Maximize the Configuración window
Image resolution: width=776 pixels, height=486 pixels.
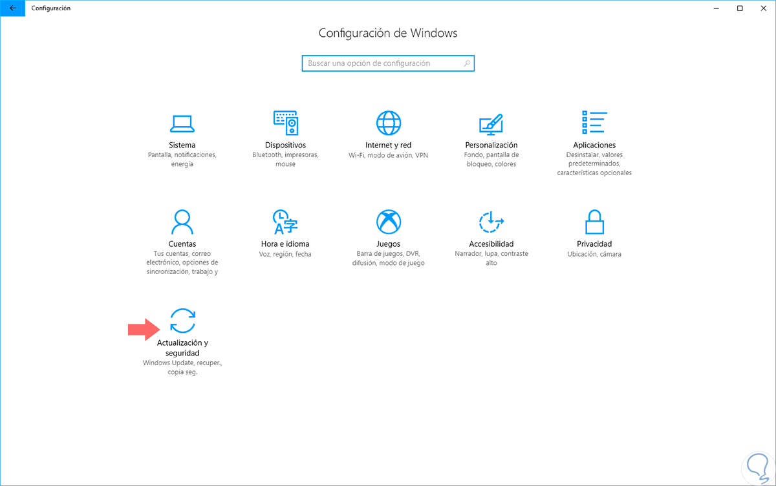[x=740, y=8]
